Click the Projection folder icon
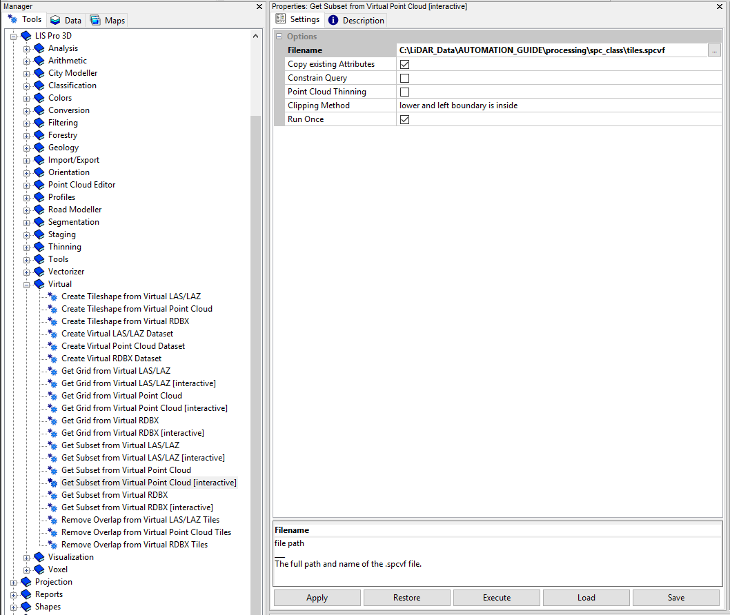 (26, 582)
